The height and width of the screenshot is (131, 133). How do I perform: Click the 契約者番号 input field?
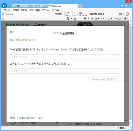[65, 57]
